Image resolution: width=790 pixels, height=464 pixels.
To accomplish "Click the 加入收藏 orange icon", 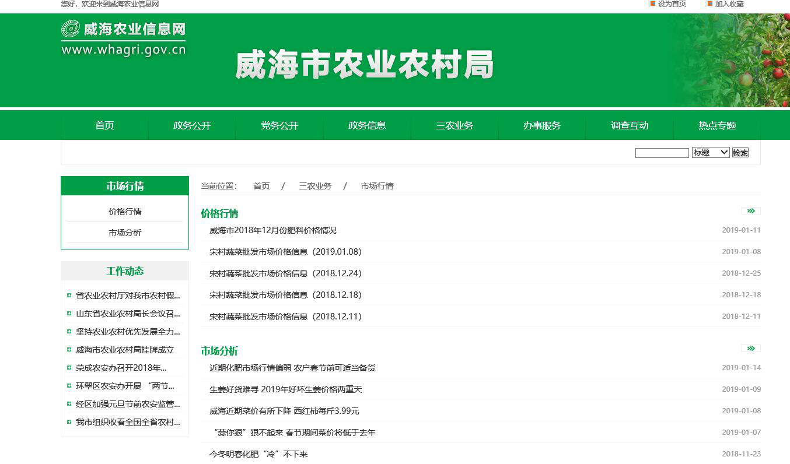I will (x=710, y=3).
